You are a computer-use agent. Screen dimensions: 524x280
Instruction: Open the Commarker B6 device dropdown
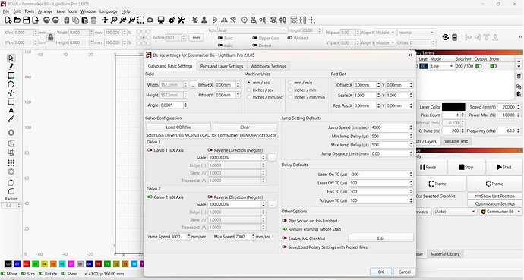click(500, 212)
